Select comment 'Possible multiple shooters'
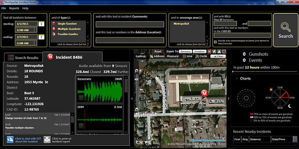 tap(19, 128)
